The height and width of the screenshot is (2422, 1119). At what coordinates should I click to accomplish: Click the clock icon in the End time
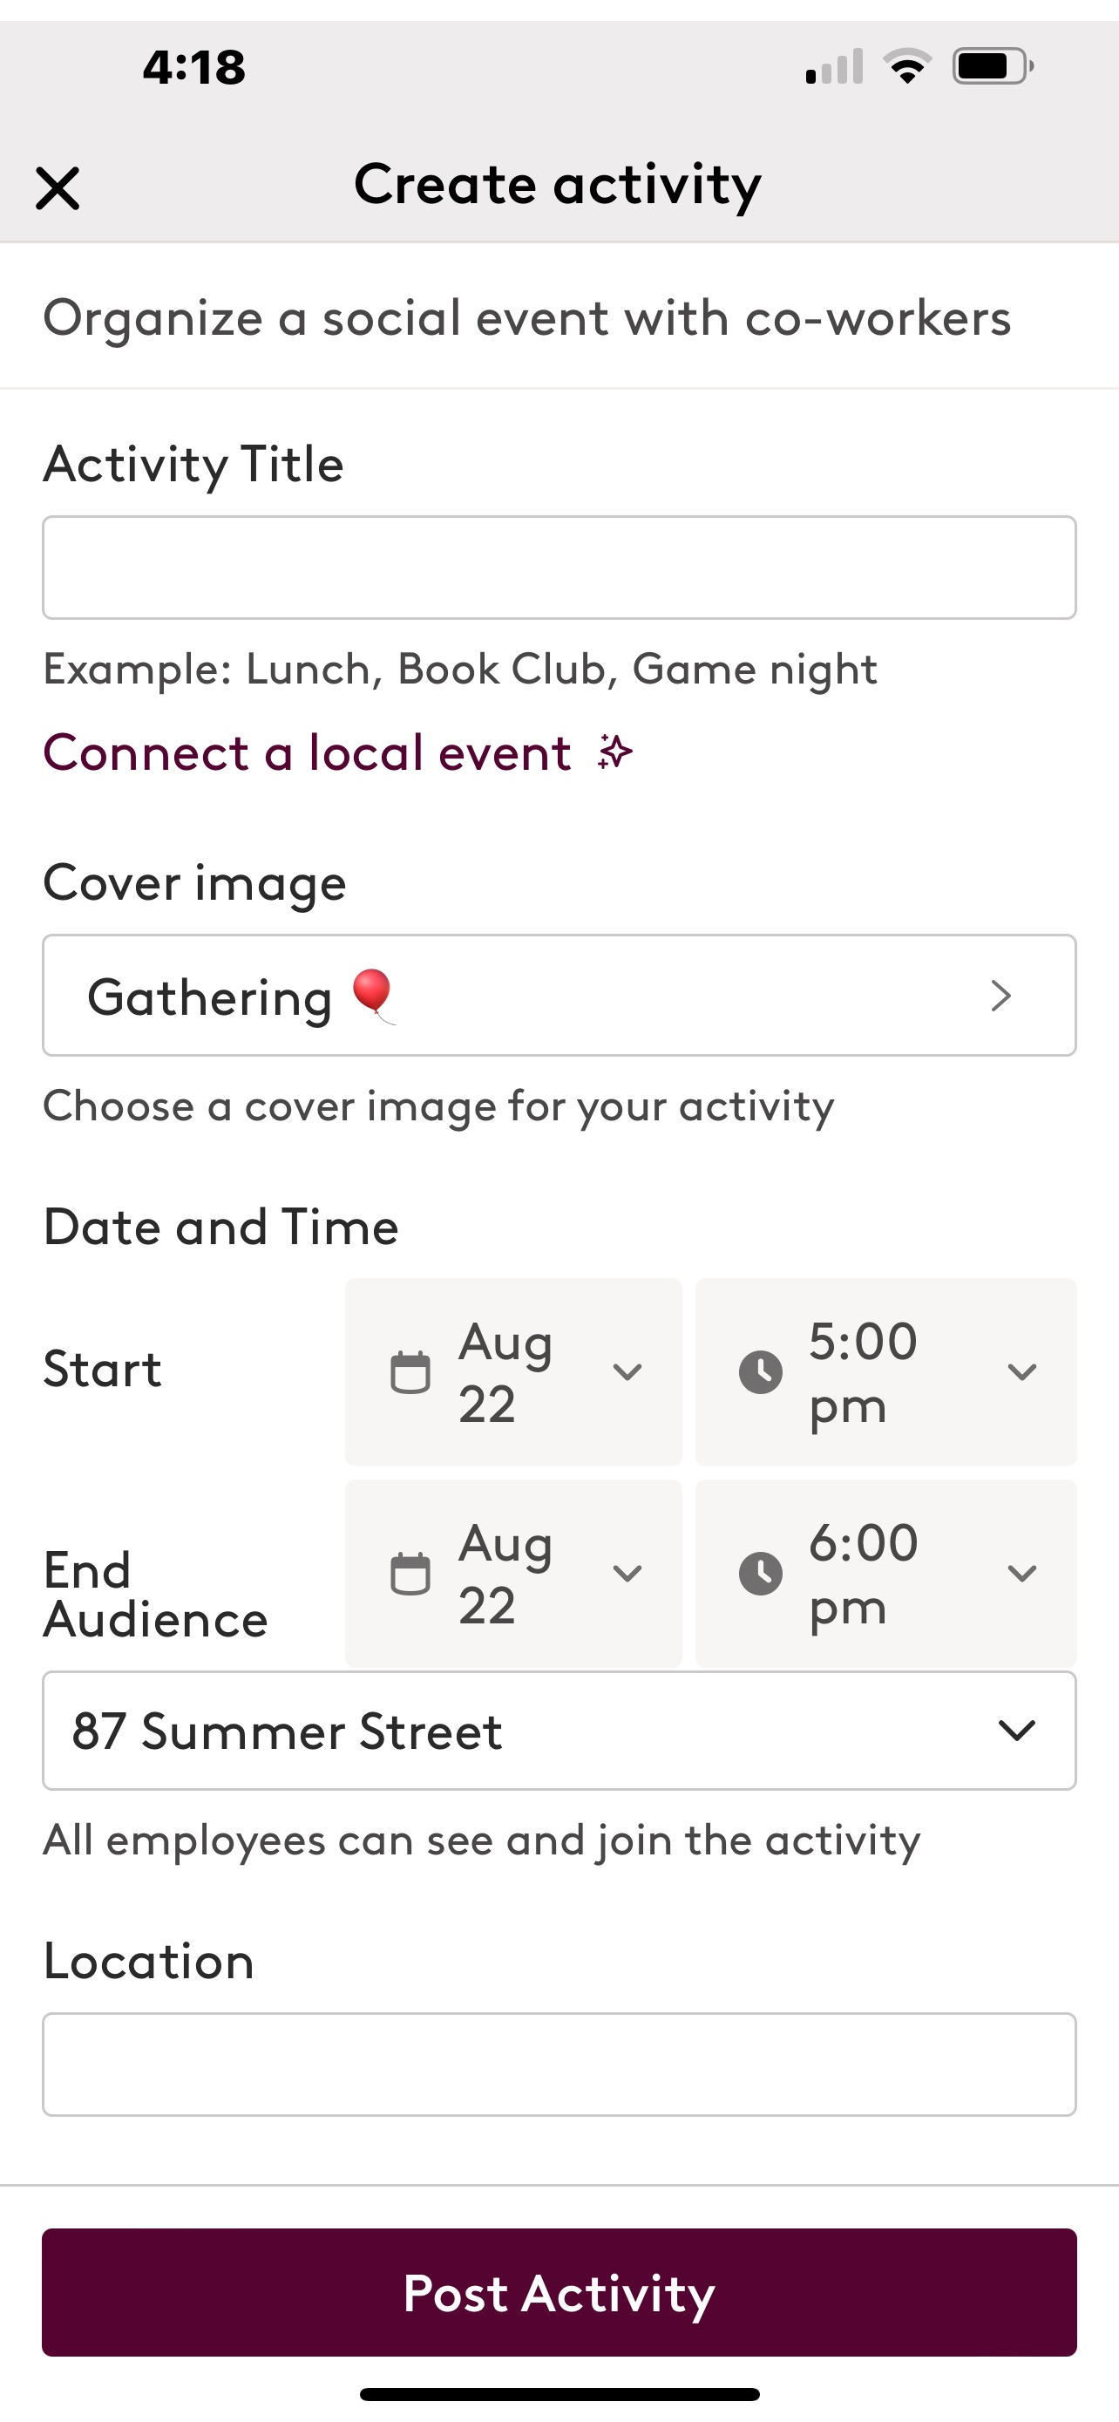[x=761, y=1573]
